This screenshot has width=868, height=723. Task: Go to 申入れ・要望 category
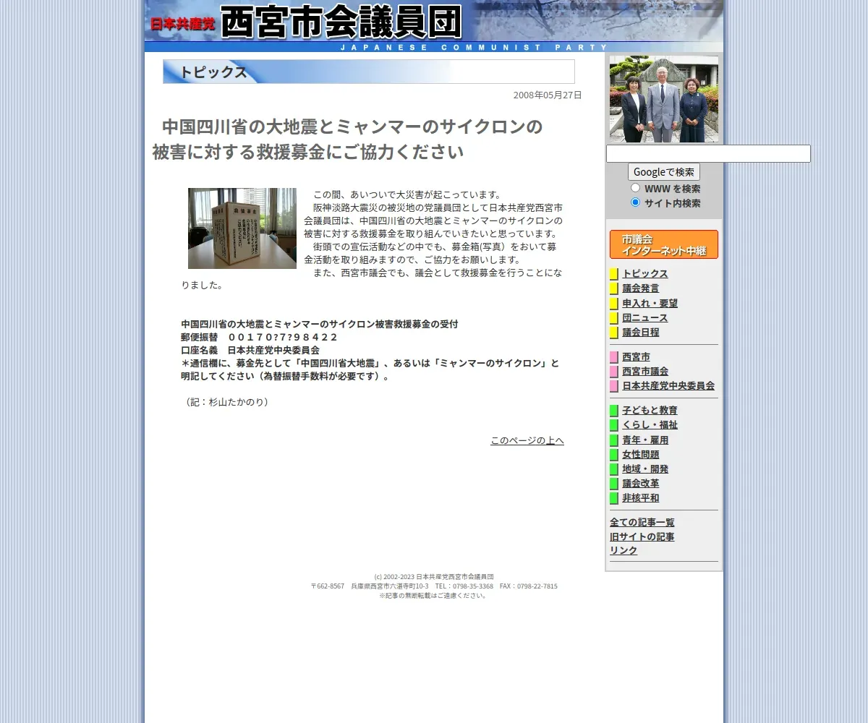pyautogui.click(x=650, y=304)
